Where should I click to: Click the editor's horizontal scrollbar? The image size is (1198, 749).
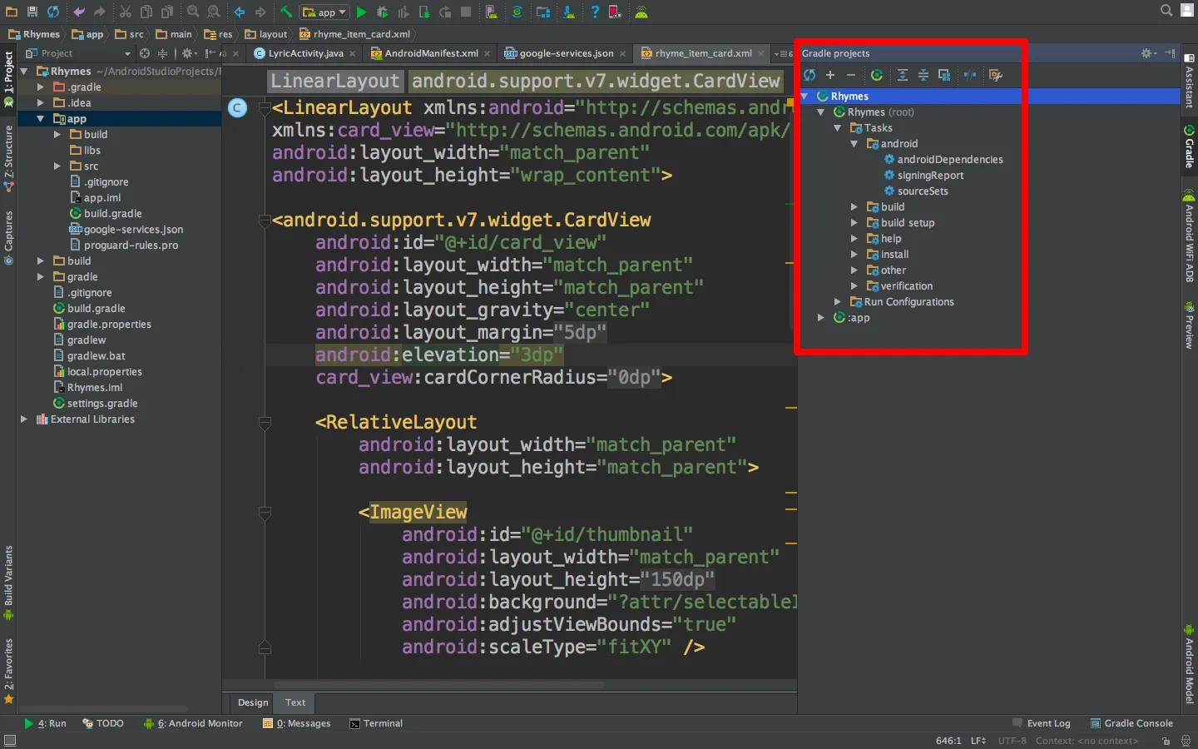[x=439, y=685]
